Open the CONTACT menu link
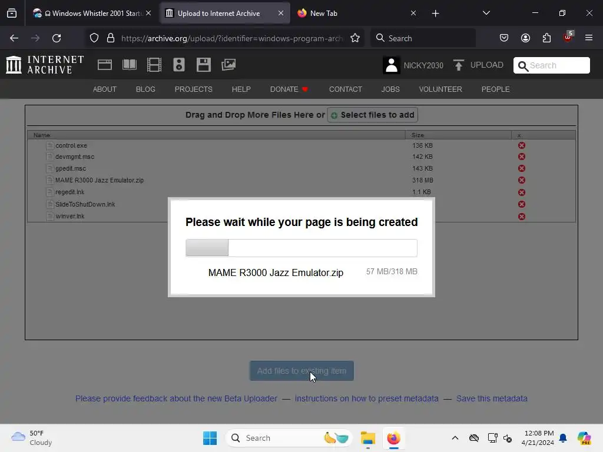The height and width of the screenshot is (452, 603). (345, 89)
